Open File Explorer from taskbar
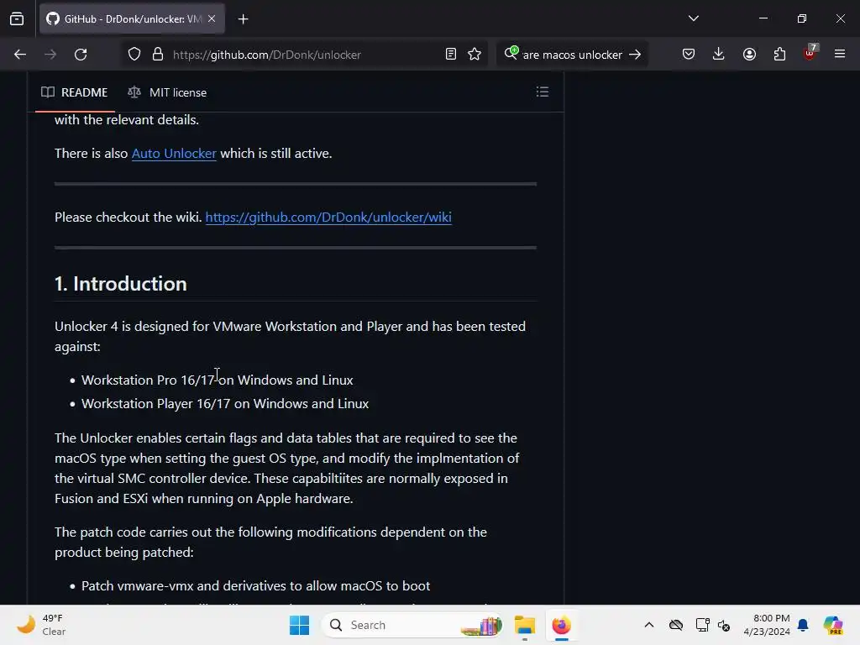 click(525, 625)
